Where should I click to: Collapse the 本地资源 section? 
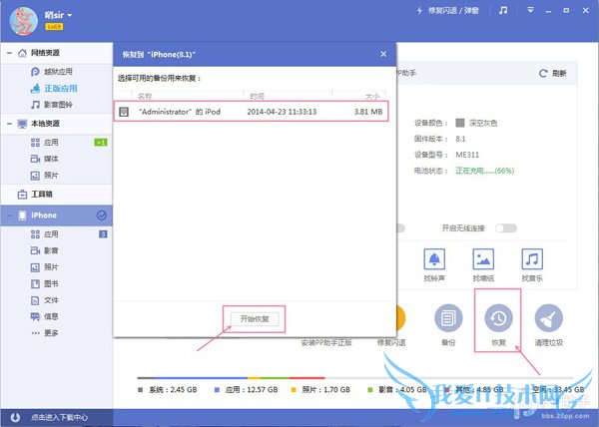click(x=9, y=124)
